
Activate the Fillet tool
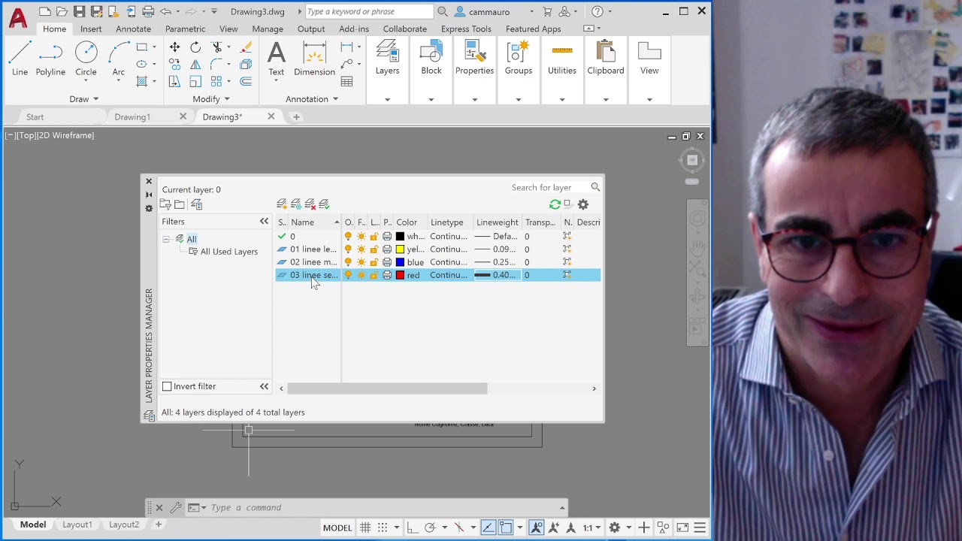coord(216,65)
